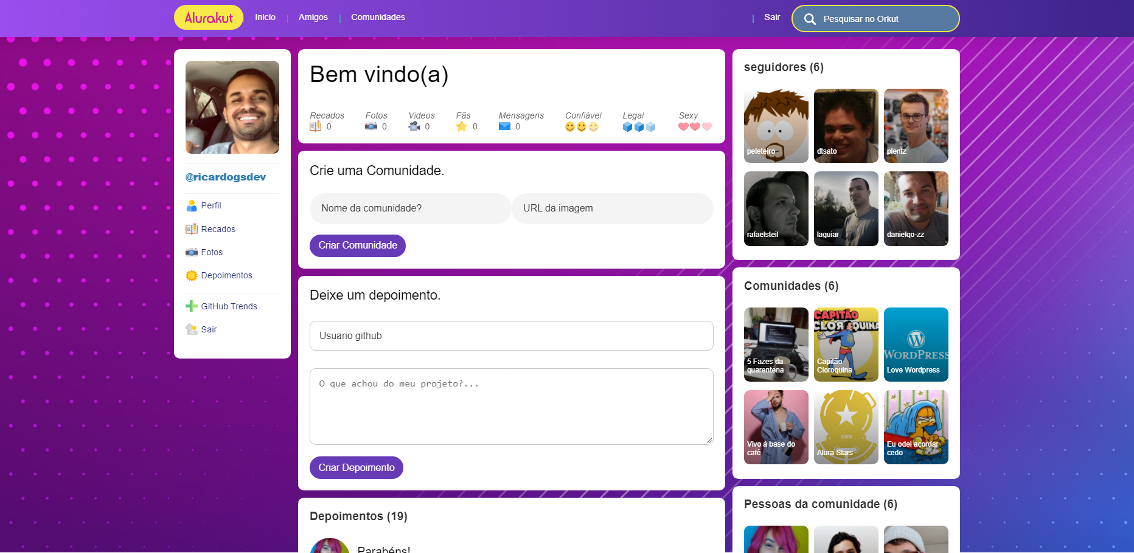
Task: Open the Love Wordpress community thumbnail
Action: point(916,345)
